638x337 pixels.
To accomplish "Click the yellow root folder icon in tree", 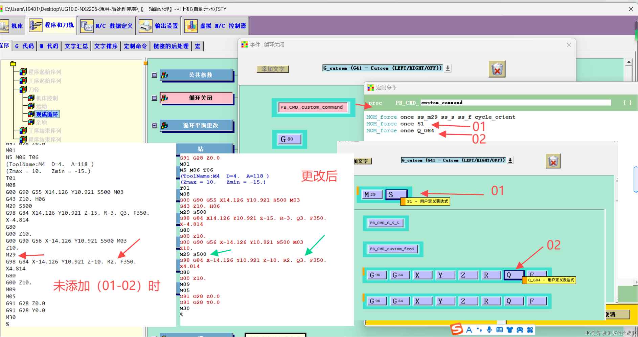I will point(13,64).
